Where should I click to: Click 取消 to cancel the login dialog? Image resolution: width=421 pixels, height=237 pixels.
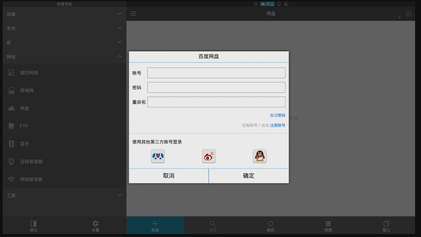click(169, 176)
